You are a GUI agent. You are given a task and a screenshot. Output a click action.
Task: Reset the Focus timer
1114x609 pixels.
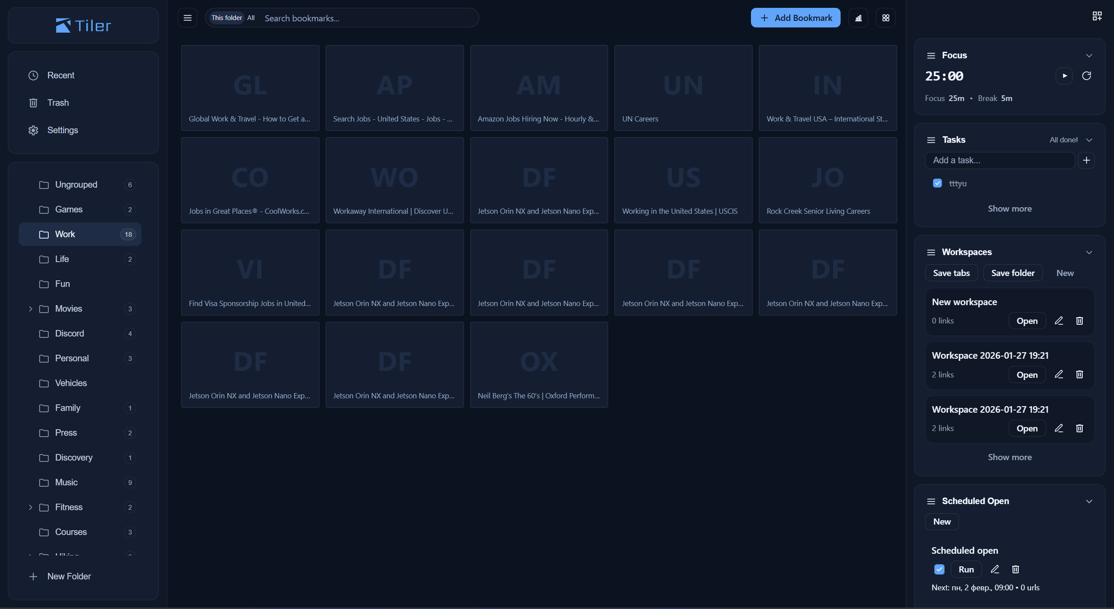(x=1086, y=76)
